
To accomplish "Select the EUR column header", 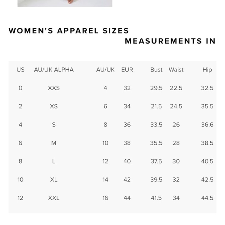I will (127, 70).
